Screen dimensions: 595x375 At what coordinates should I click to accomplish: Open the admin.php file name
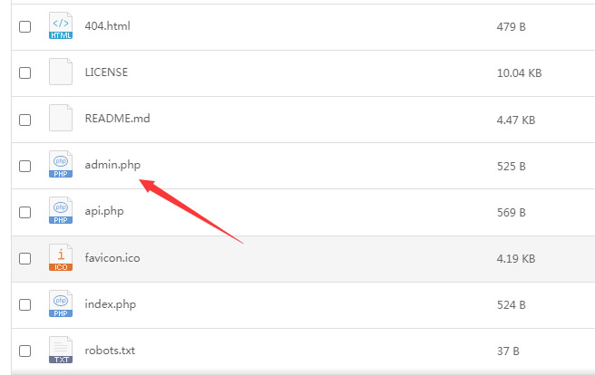[x=112, y=165]
